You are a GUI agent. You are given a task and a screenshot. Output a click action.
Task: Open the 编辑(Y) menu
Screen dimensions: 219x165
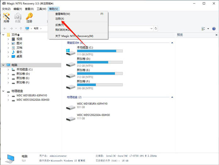click(x=18, y=9)
